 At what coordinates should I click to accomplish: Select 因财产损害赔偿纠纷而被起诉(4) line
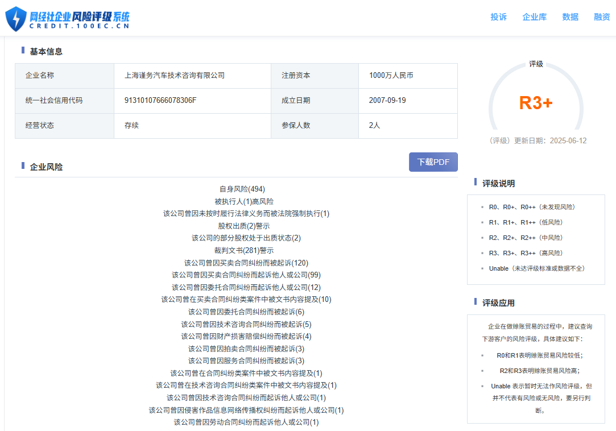246,336
